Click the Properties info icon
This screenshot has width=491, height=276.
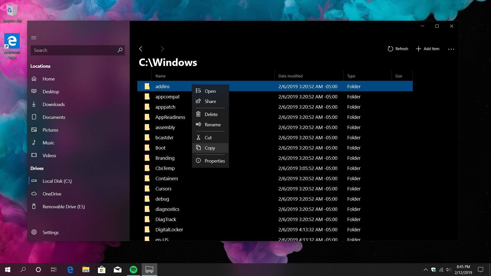[198, 161]
